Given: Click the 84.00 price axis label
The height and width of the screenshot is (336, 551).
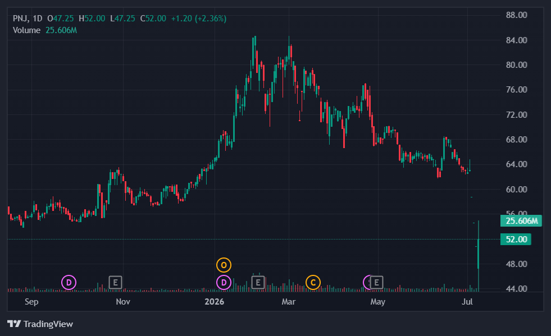Looking at the screenshot, I should [517, 40].
